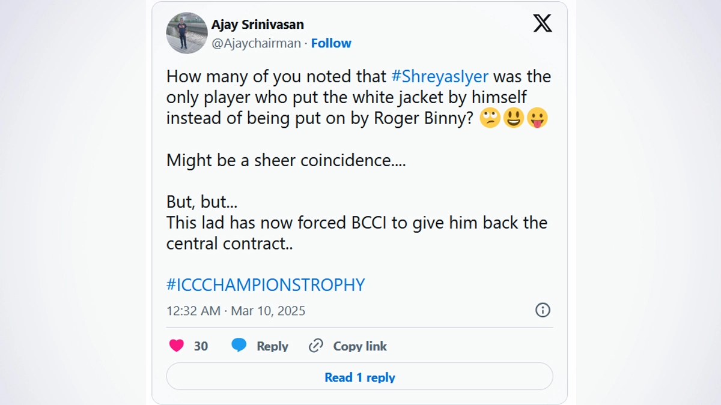Click the chain link icon
The height and width of the screenshot is (405, 721).
tap(316, 346)
